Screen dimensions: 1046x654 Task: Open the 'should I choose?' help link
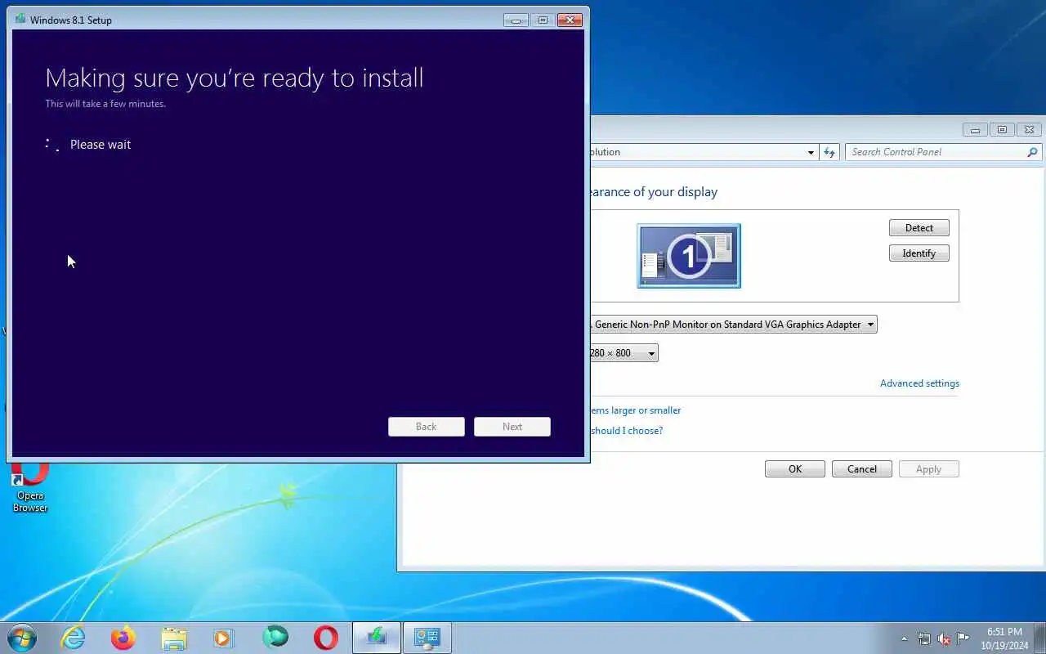coord(626,431)
